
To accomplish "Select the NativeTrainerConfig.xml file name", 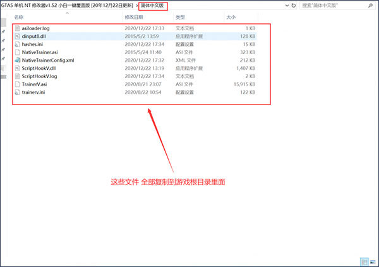I will click(48, 60).
